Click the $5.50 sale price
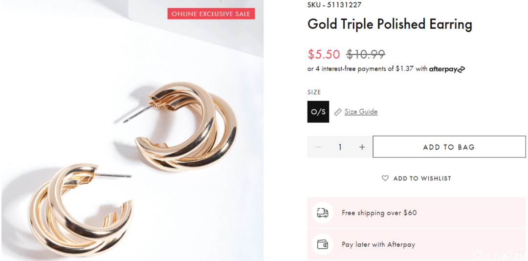 pyautogui.click(x=324, y=54)
